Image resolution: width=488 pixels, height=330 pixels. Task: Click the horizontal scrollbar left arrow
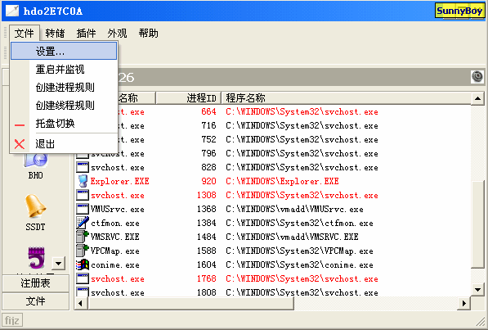pos(81,303)
